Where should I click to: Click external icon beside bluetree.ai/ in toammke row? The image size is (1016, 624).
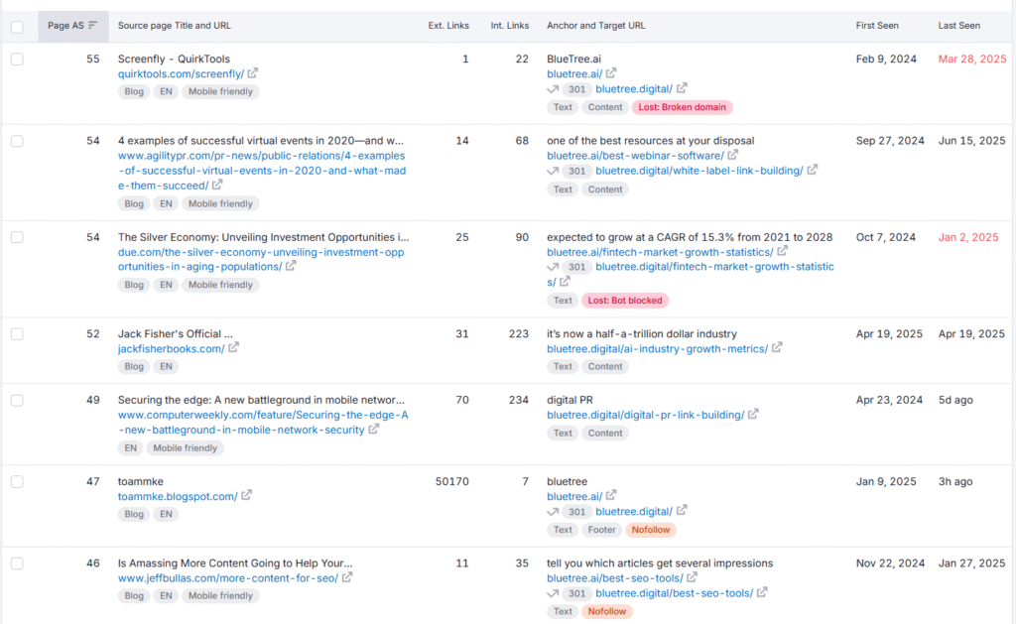click(x=611, y=496)
